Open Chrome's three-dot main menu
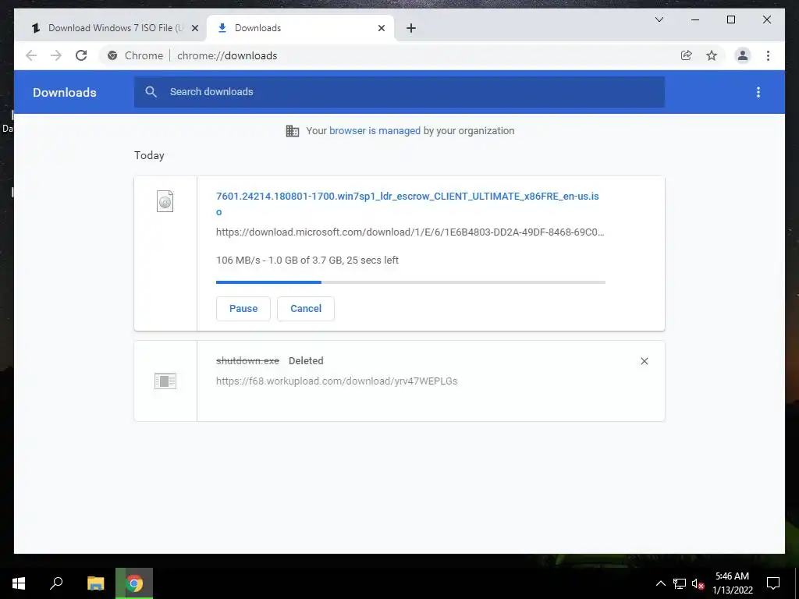 [x=768, y=55]
